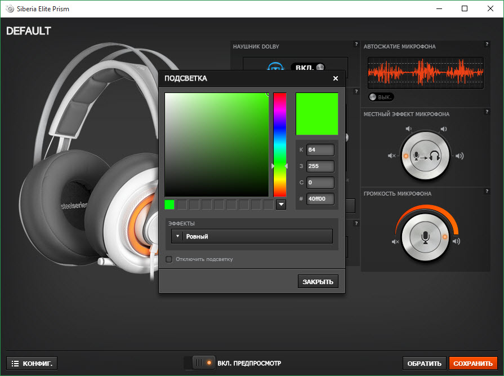Focus the С blue value field
This screenshot has height=376, width=504.
[320, 183]
